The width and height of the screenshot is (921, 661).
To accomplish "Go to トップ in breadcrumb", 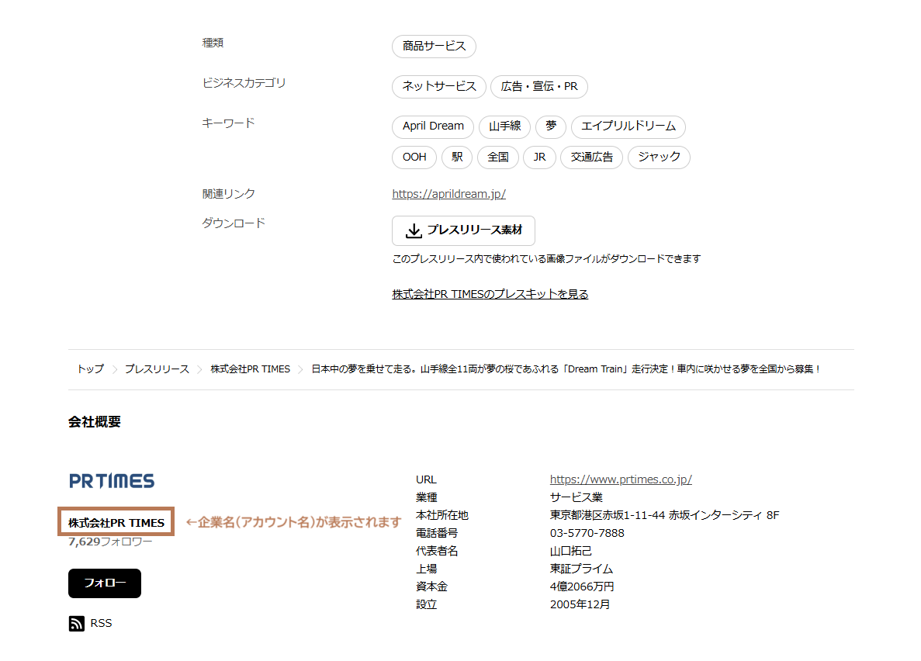I will click(x=90, y=369).
